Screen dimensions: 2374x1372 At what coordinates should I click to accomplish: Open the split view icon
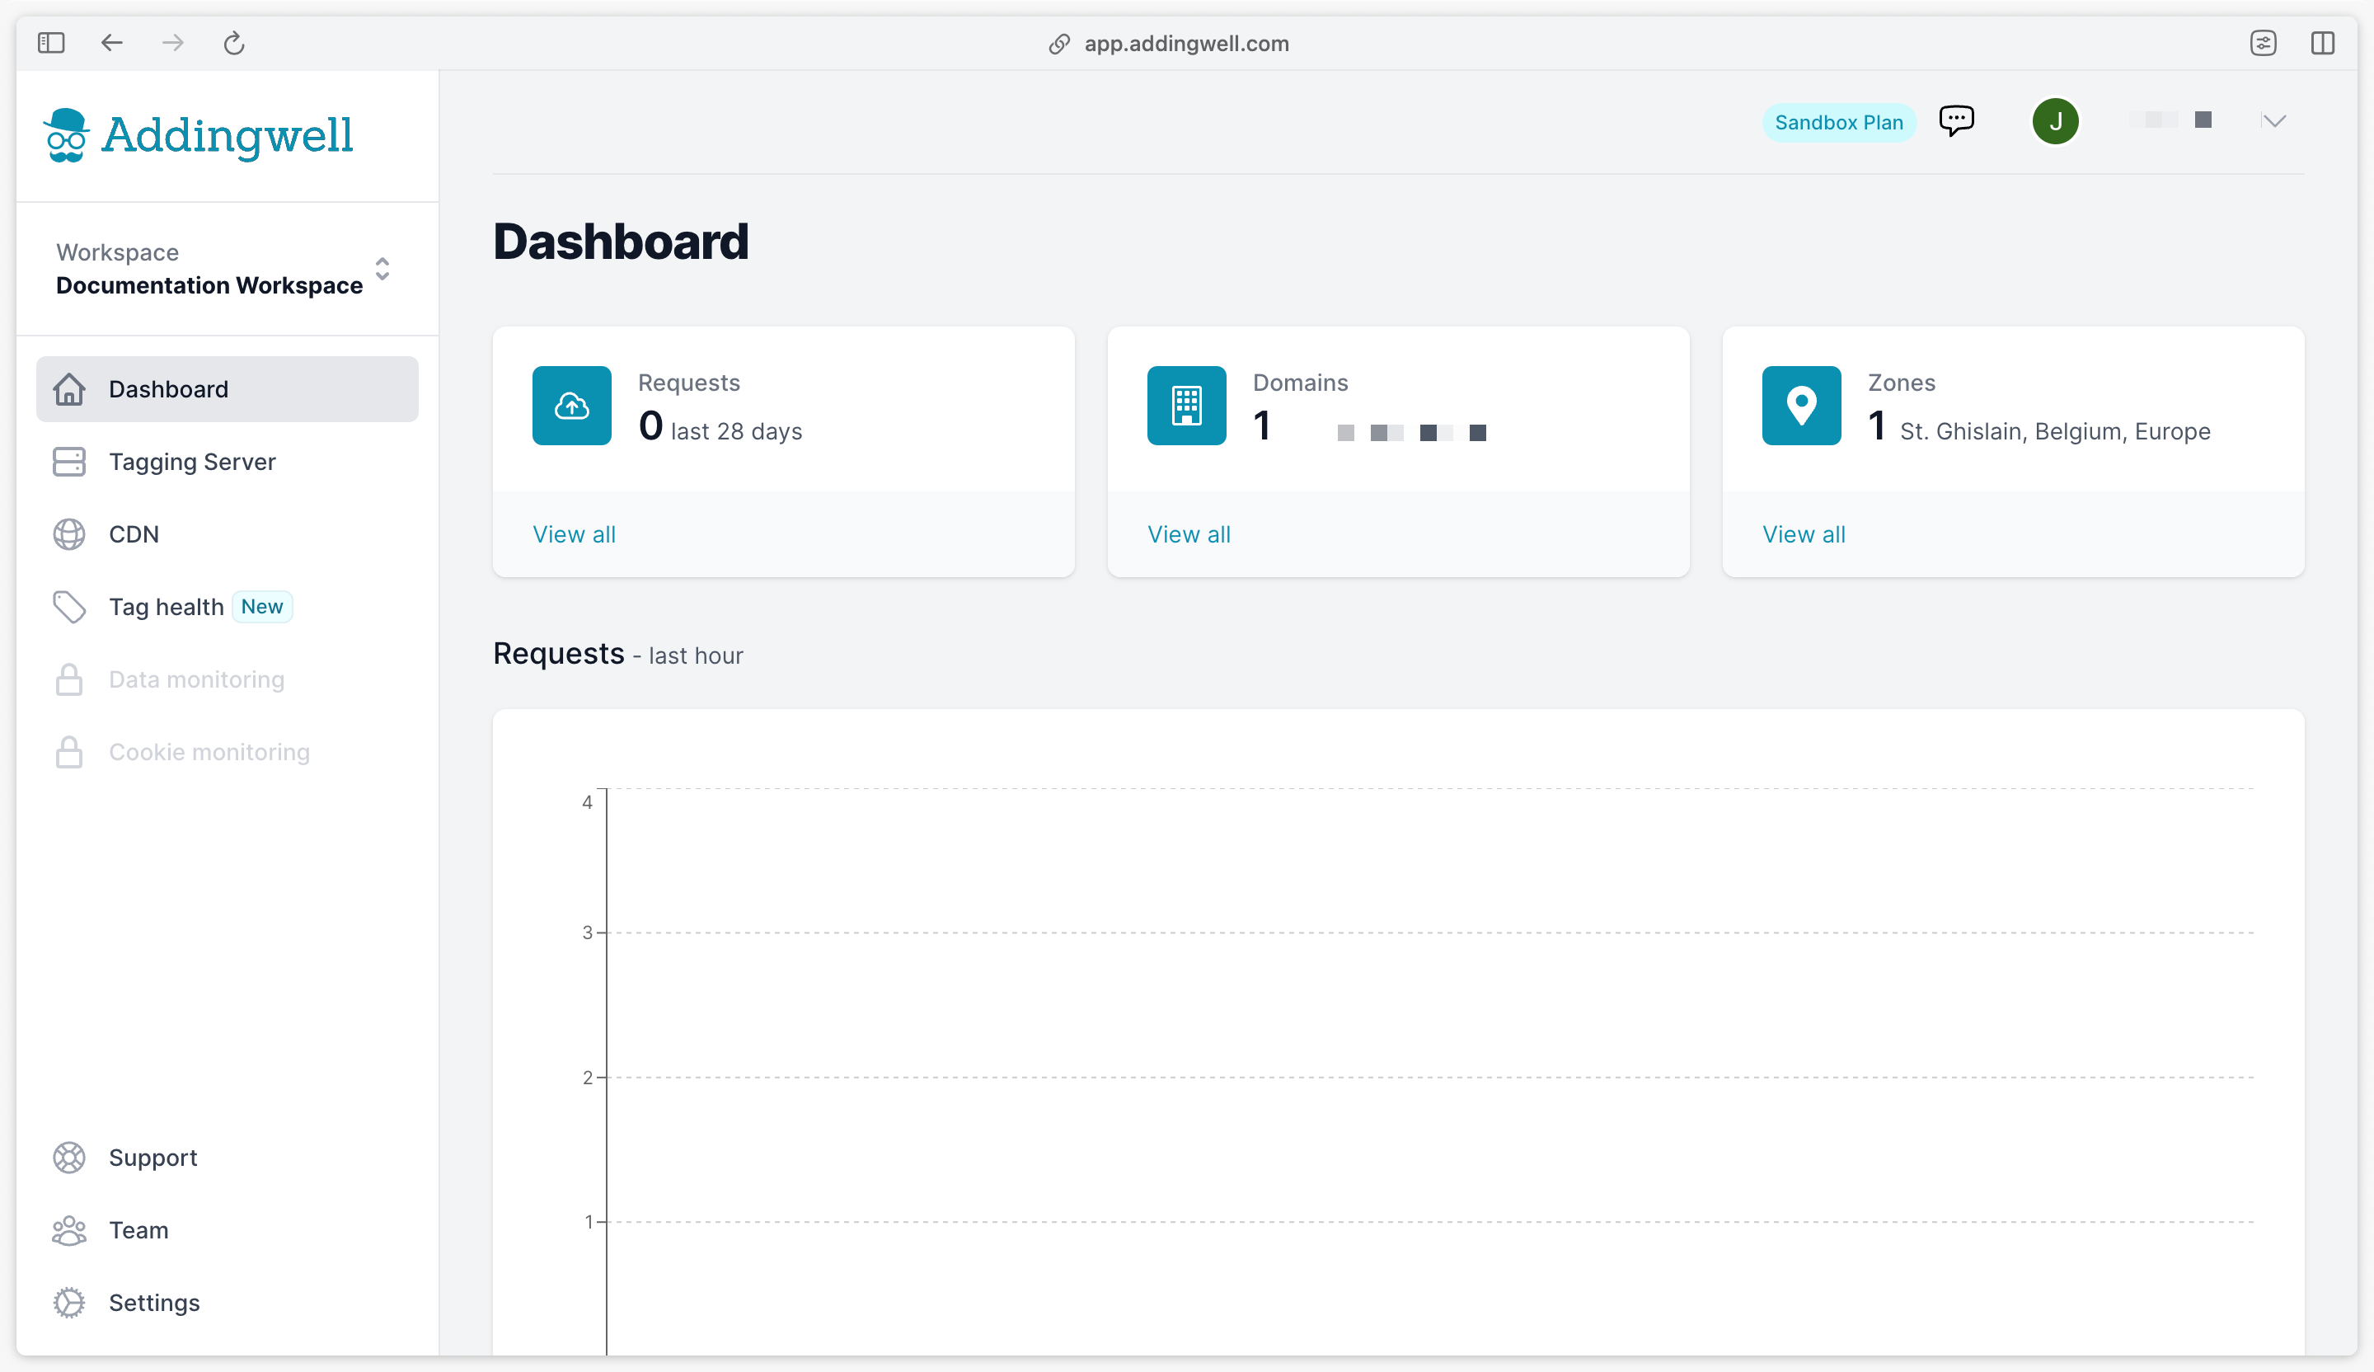pos(2322,44)
